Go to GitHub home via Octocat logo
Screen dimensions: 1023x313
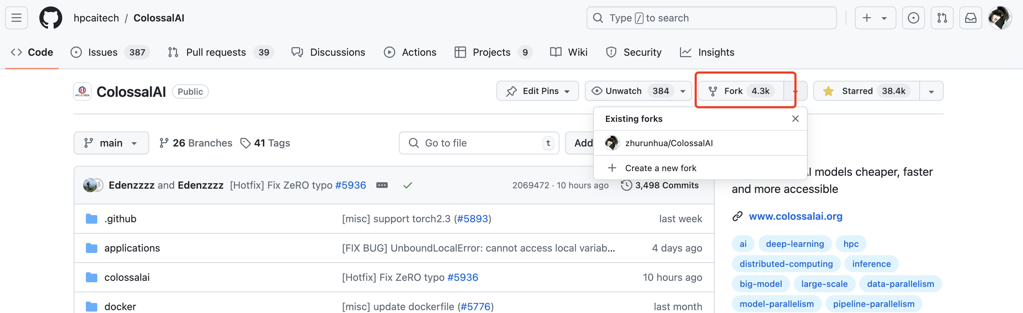point(51,18)
